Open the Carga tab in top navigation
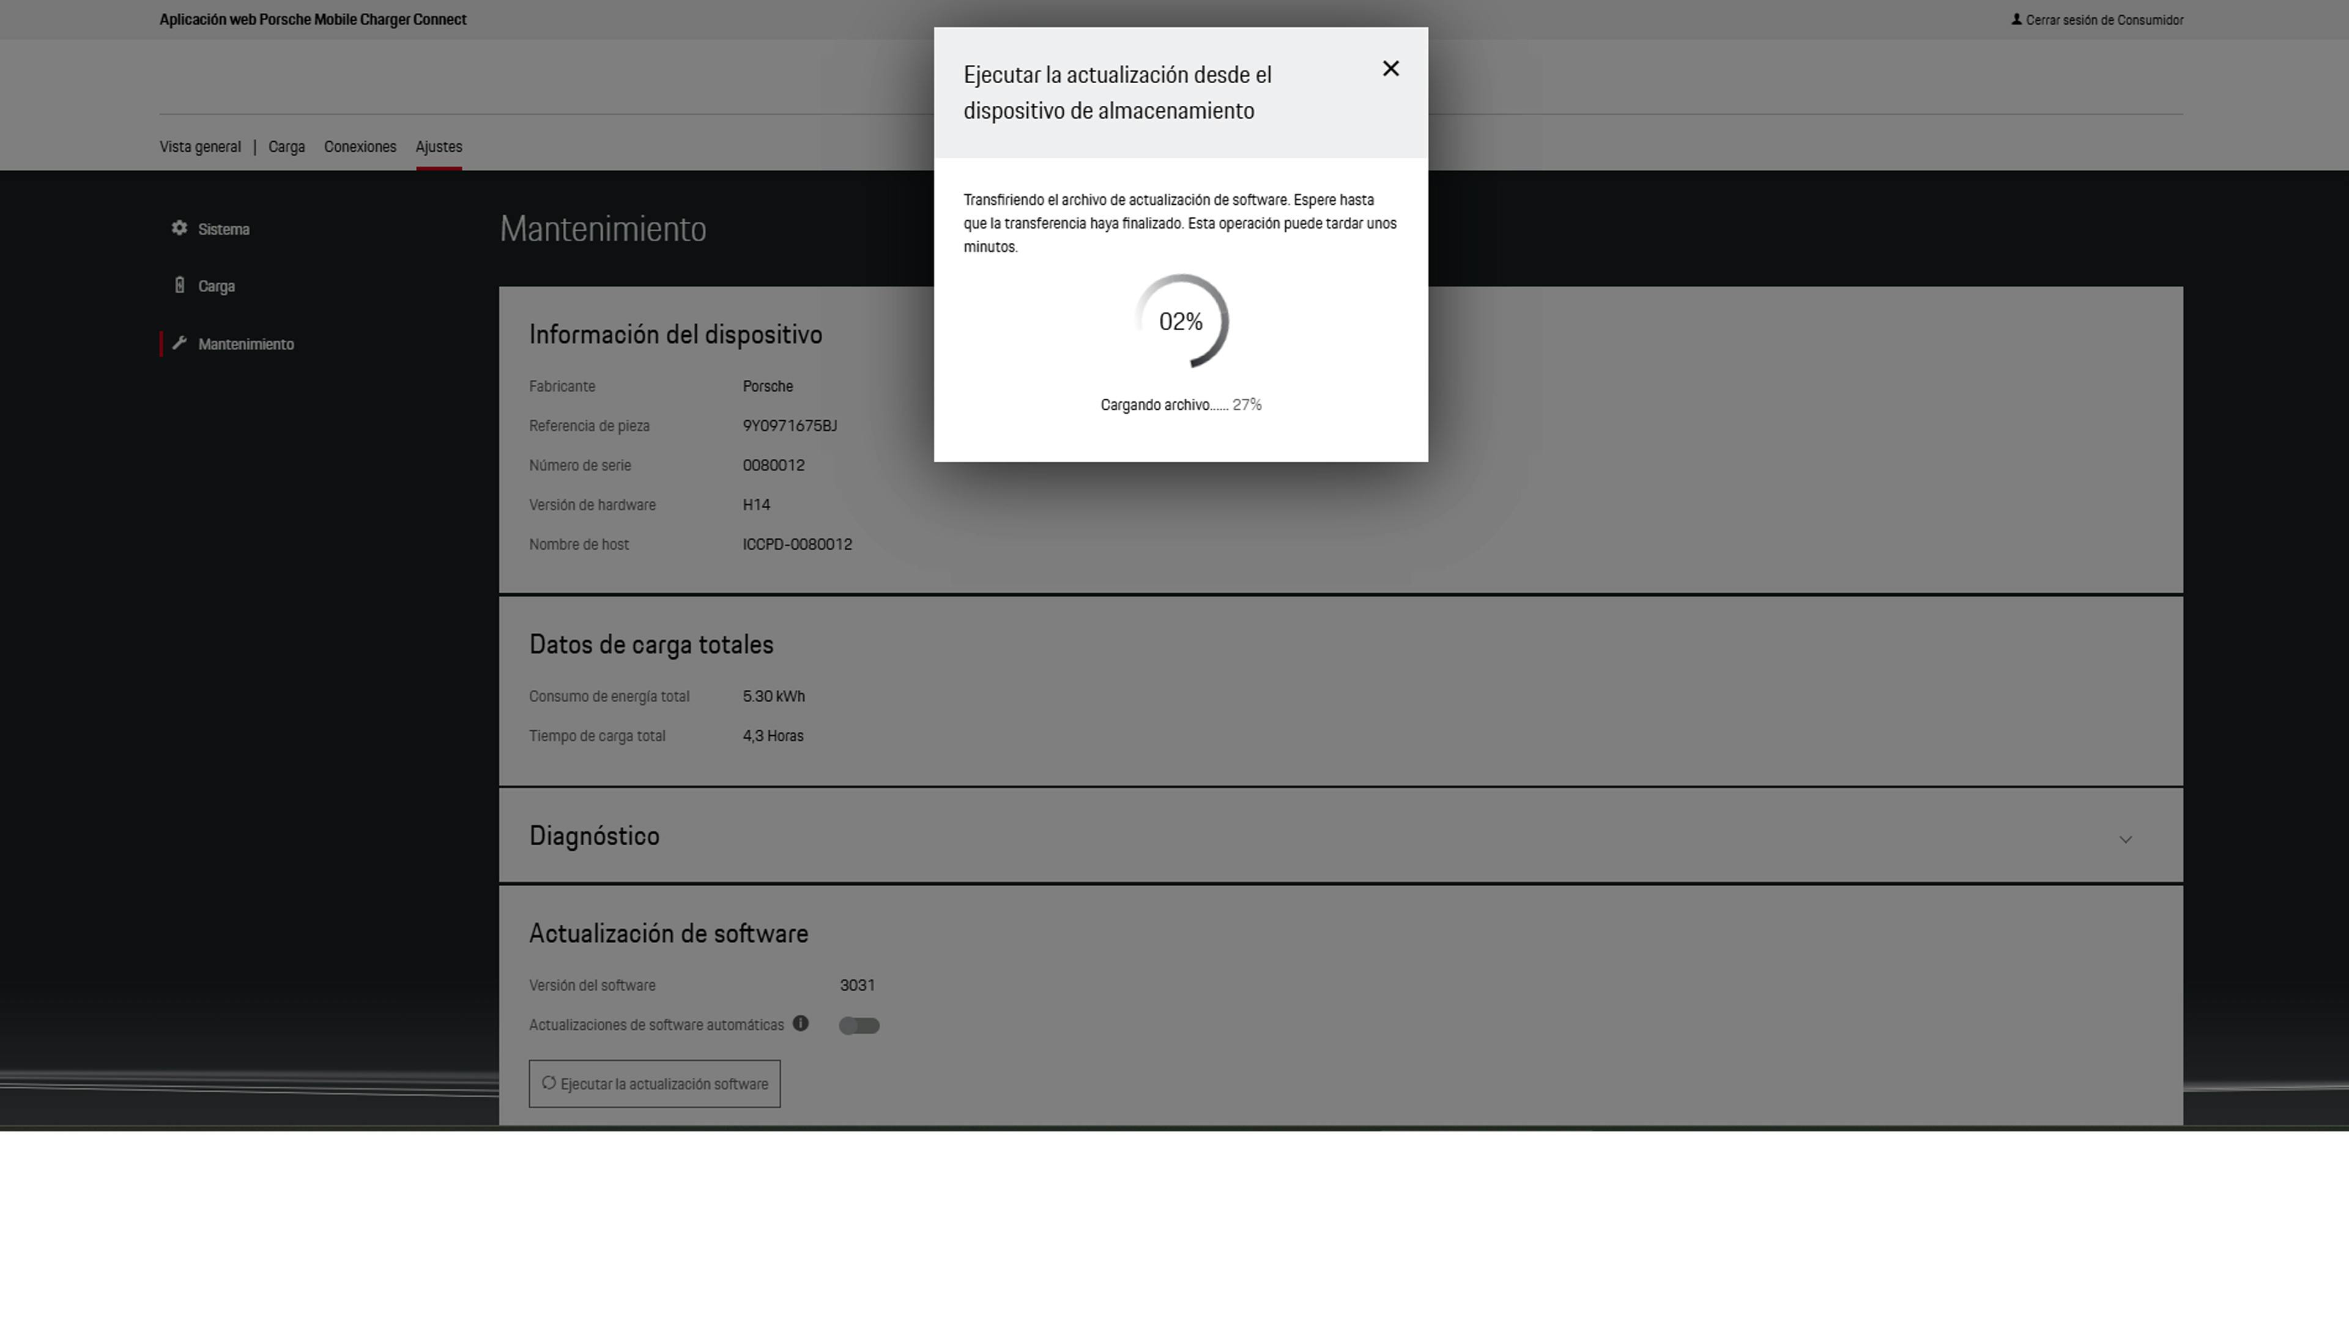This screenshot has width=2349, height=1321. pos(286,147)
